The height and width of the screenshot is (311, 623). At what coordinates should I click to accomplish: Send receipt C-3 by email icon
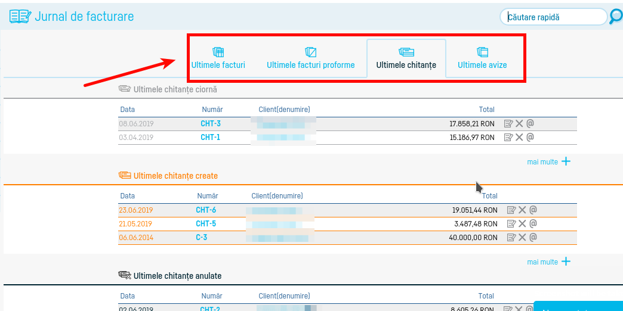click(533, 237)
